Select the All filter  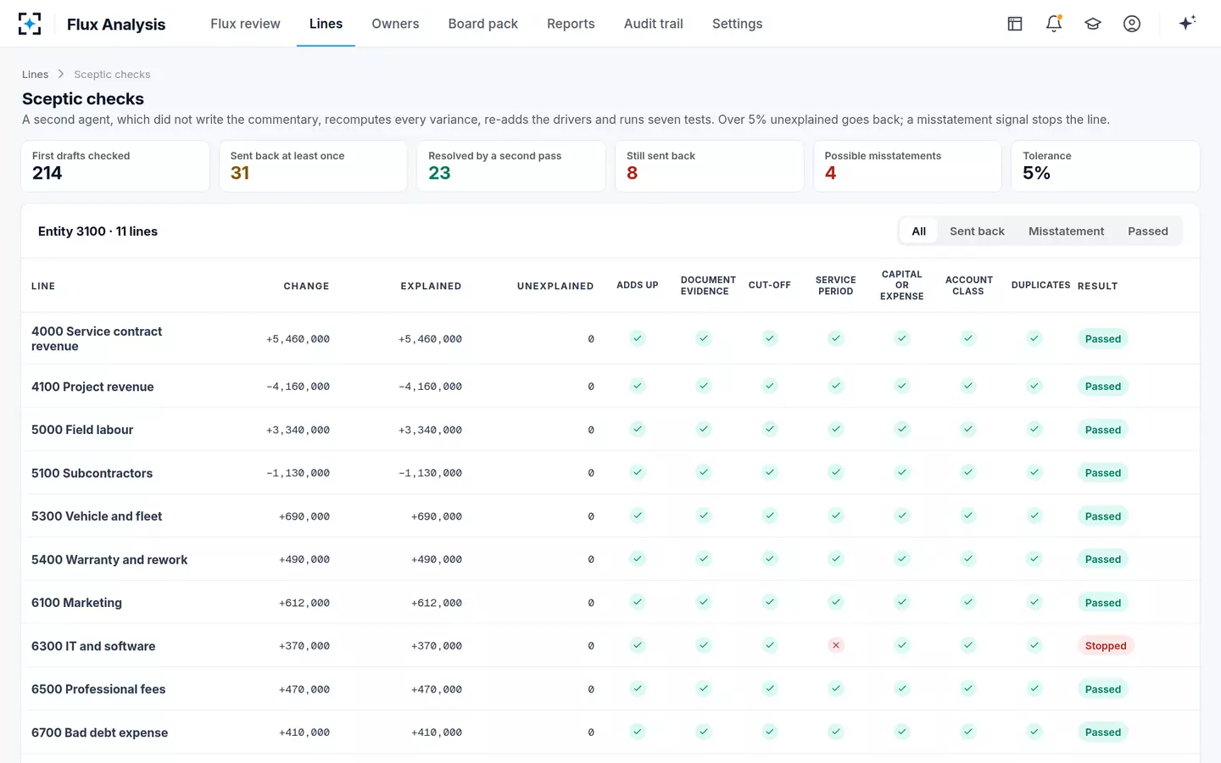point(918,231)
